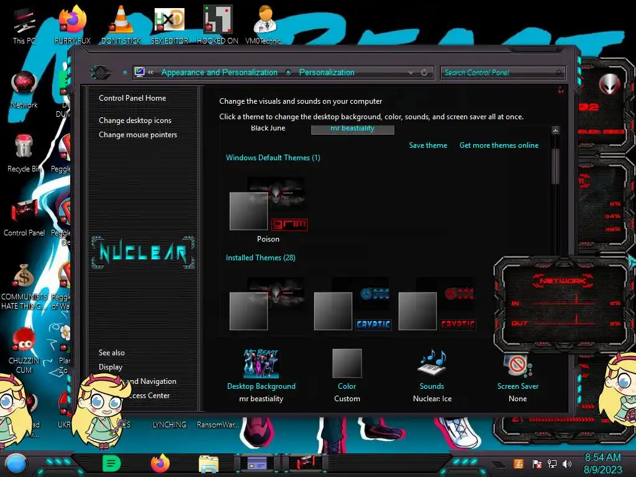
Task: Click the Start orb on the taskbar
Action: (16, 463)
